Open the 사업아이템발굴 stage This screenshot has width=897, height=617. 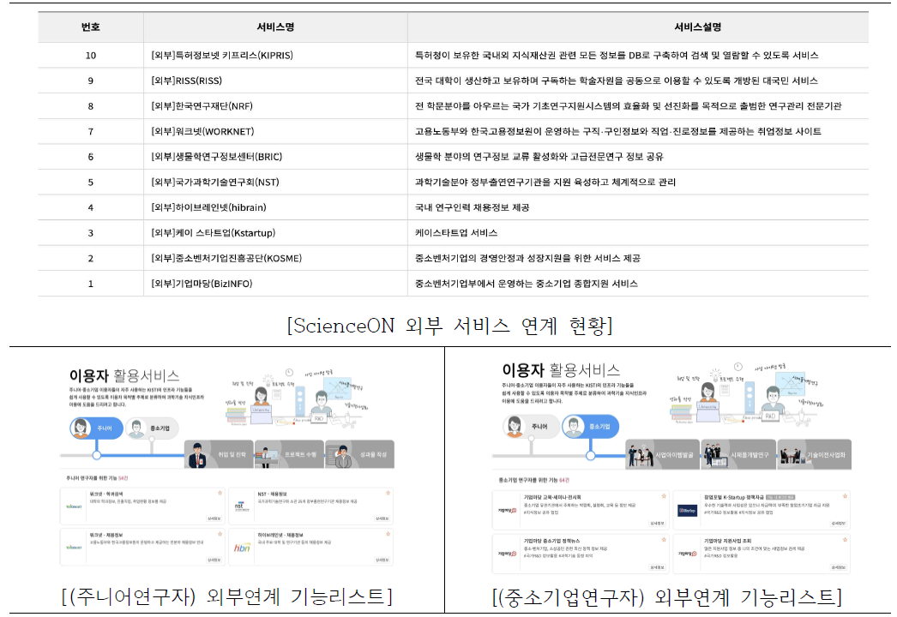[662, 454]
